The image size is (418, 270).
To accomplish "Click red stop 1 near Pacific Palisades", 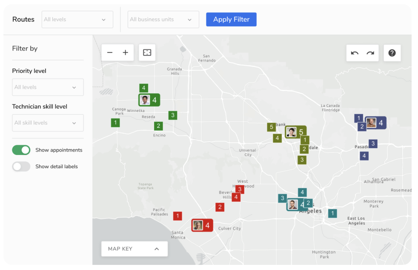I will pos(178,216).
